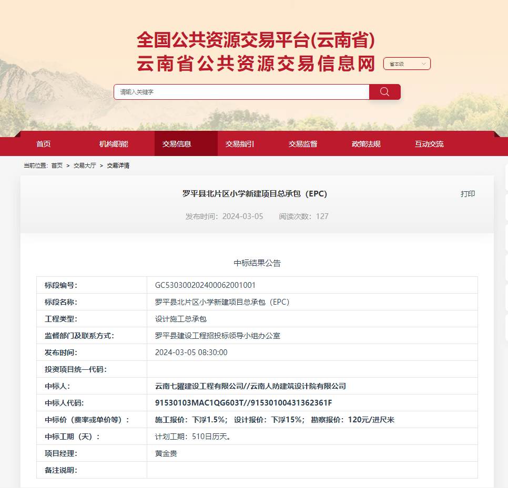508x488 pixels.
Task: Open the 交易监督 section
Action: (305, 143)
